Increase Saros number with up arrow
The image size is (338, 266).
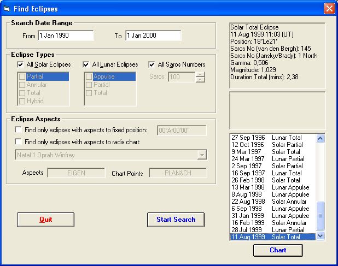click(x=200, y=74)
